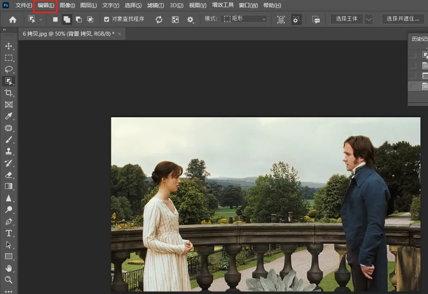Click the refresh object finder icon
The image size is (428, 294).
(x=159, y=19)
